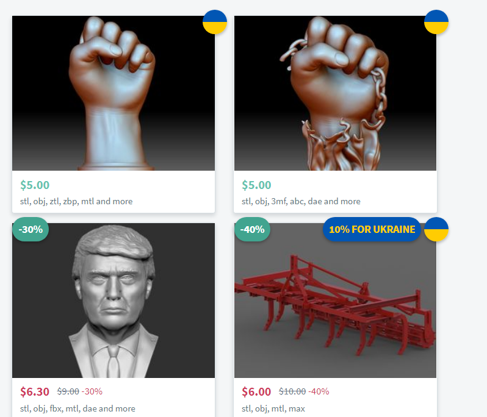Click formats text 'stl, obj, ztl, zbp, mtl and more'
The image size is (487, 417).
point(76,201)
